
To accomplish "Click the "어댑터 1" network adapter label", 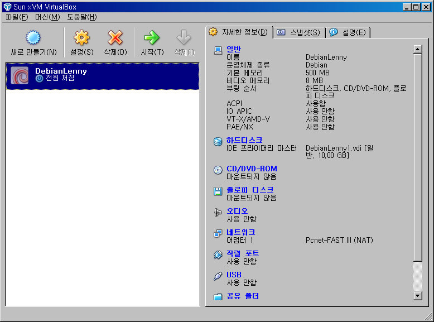I will pos(240,240).
